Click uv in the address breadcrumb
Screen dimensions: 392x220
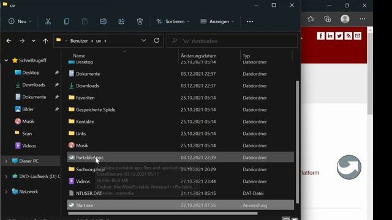click(99, 41)
